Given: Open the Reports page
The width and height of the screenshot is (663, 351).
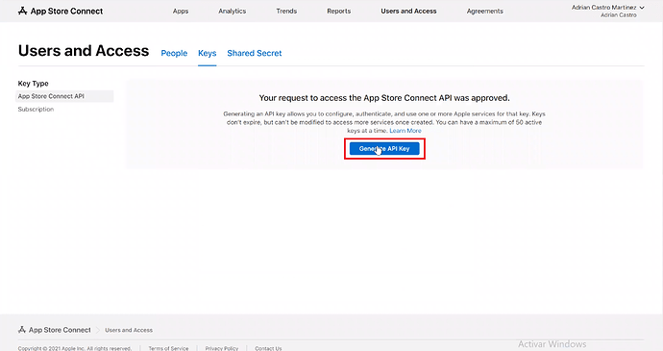Looking at the screenshot, I should (338, 11).
